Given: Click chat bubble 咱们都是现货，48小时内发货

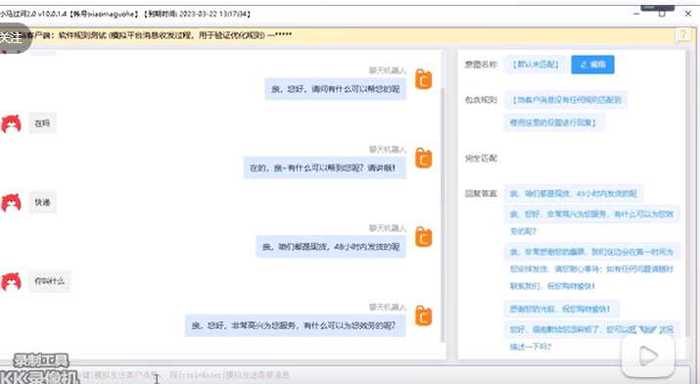Looking at the screenshot, I should click(331, 247).
